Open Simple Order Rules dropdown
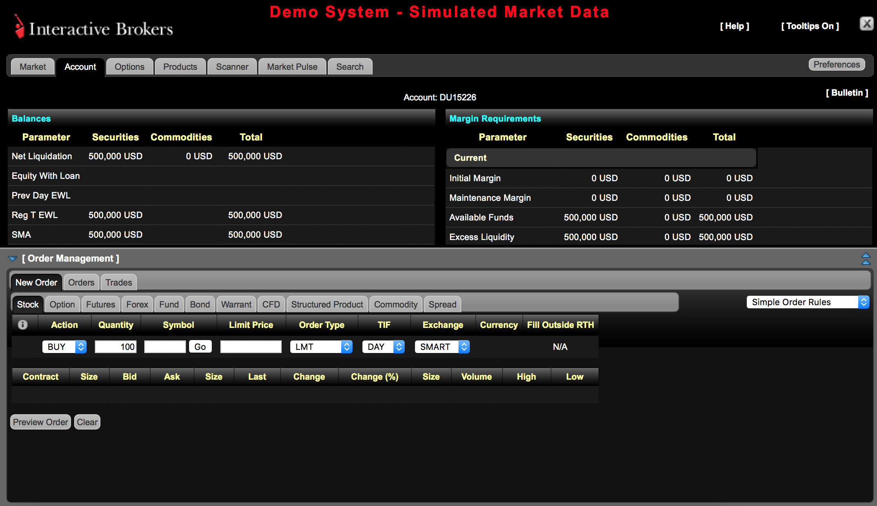 pos(808,302)
